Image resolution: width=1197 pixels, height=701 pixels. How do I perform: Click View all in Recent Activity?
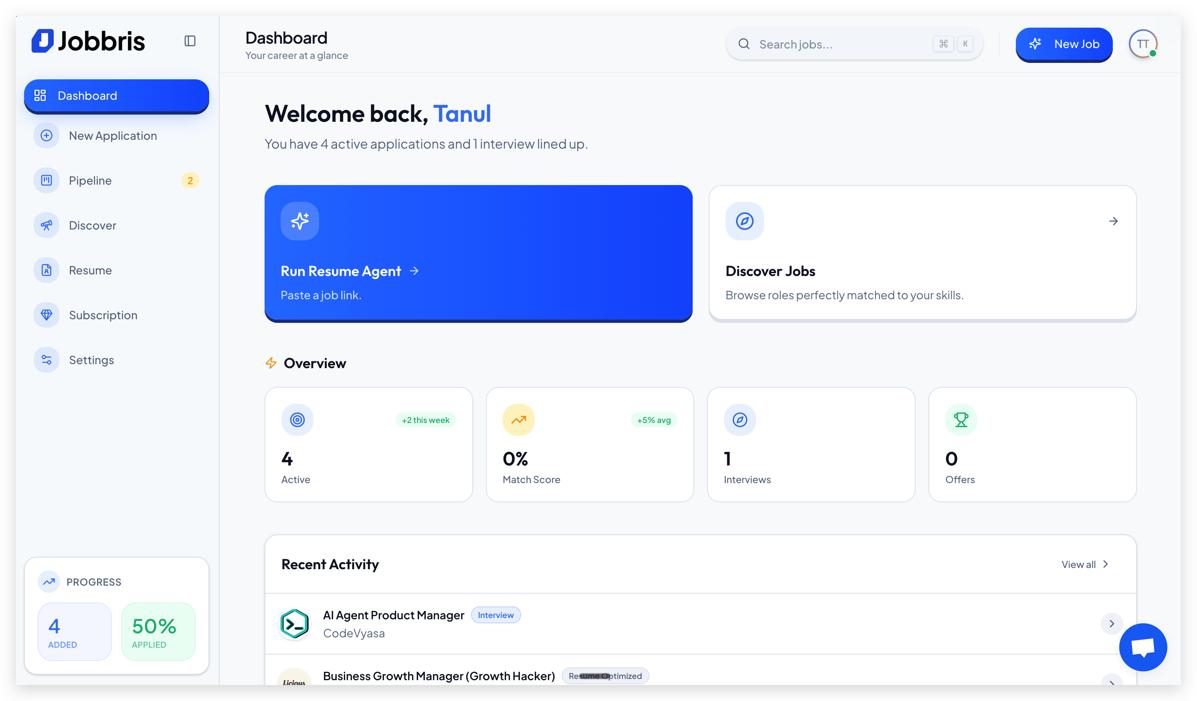[x=1085, y=564]
